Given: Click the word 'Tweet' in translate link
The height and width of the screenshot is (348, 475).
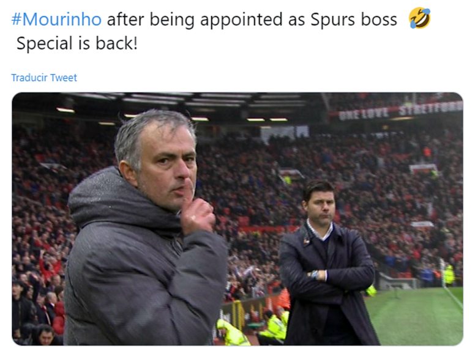Looking at the screenshot, I should [x=63, y=78].
